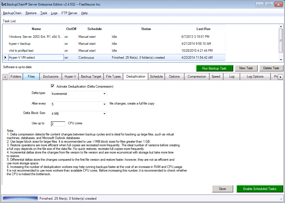Switch to the Files tab
Viewport: 285px width, 203px height.
[x=31, y=76]
